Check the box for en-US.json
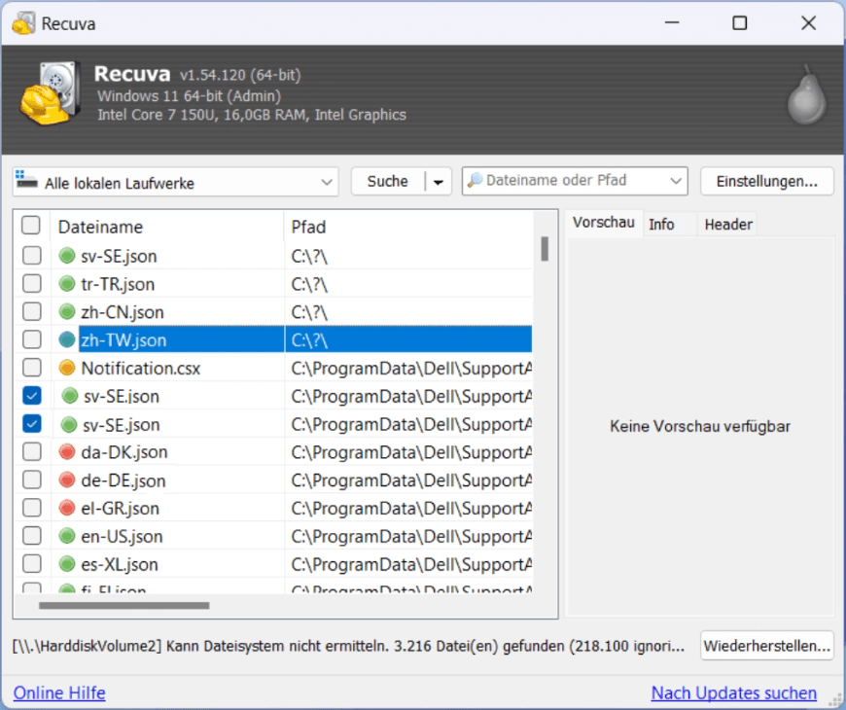Screen dimensions: 846x710 pos(32,536)
